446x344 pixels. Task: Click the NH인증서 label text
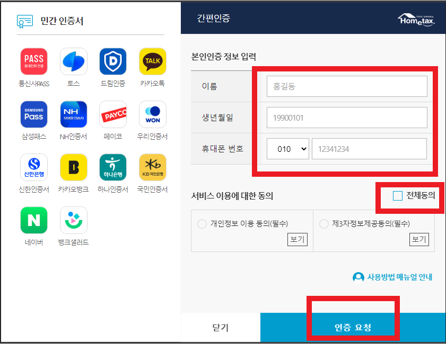[x=73, y=137]
